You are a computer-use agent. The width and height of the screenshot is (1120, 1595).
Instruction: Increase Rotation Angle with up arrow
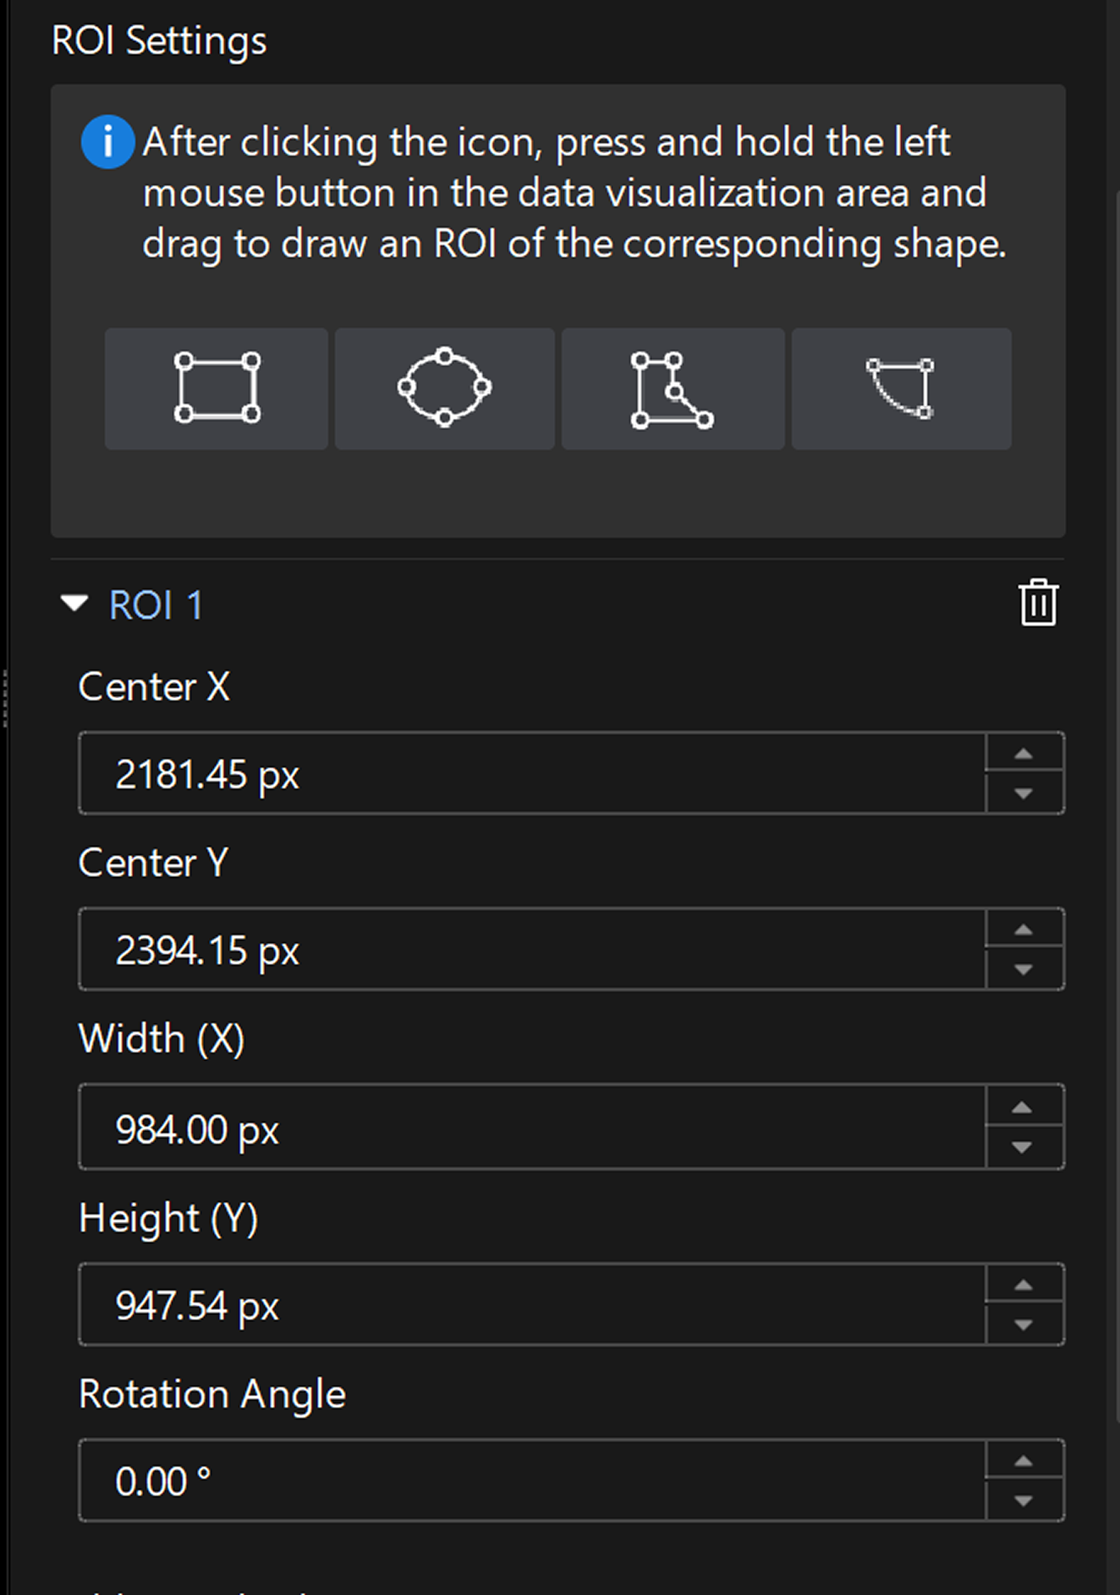click(1024, 1461)
